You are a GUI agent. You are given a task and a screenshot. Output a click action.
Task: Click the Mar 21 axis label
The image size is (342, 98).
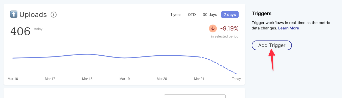pyautogui.click(x=199, y=79)
